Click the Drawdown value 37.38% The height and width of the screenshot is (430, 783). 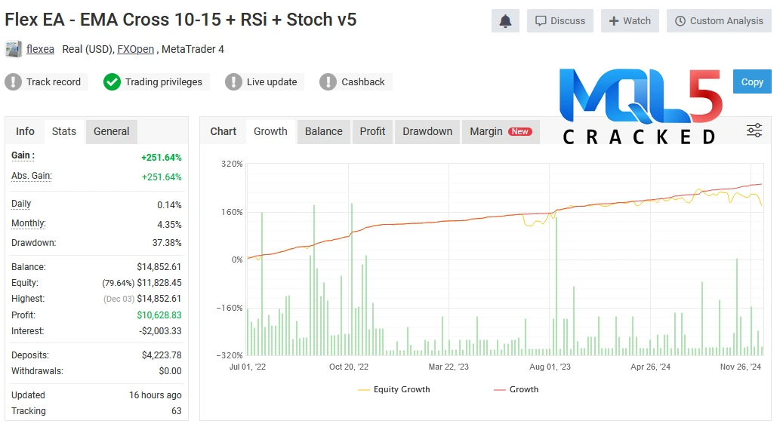point(167,243)
